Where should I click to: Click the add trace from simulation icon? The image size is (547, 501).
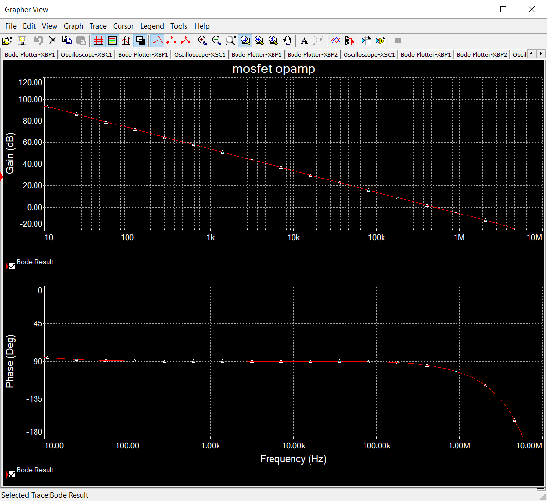click(x=349, y=41)
